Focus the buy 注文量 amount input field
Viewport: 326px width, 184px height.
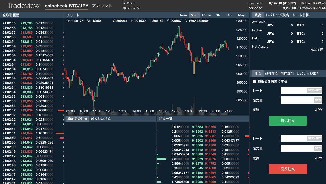(x=302, y=100)
